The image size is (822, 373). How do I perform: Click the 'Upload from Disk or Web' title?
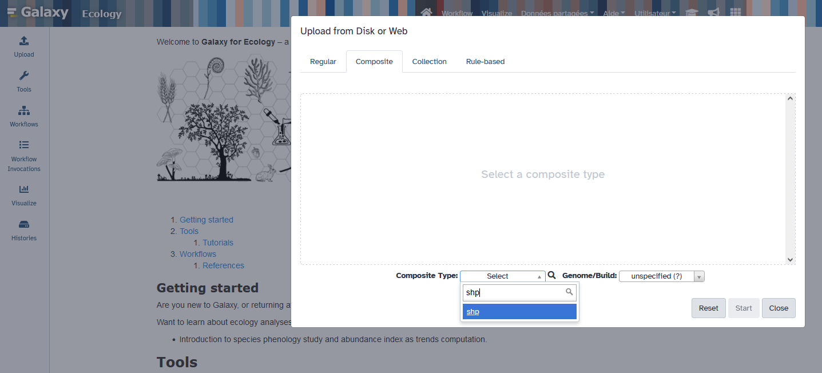pyautogui.click(x=354, y=31)
